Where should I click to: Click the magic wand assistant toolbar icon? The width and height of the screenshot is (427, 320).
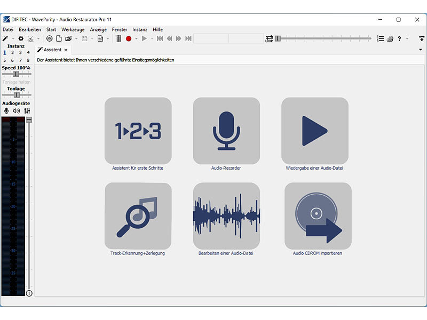pyautogui.click(x=5, y=38)
